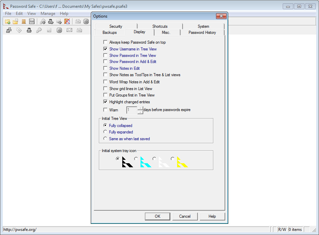Click the days before expire number field
Viewport: 319px width, 235px height.
[x=132, y=110]
